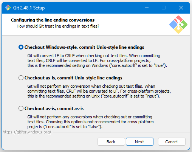This screenshot has height=152, width=192.
Task: Click the 'core.autocrlf is set to false' description
Action: (x=90, y=122)
